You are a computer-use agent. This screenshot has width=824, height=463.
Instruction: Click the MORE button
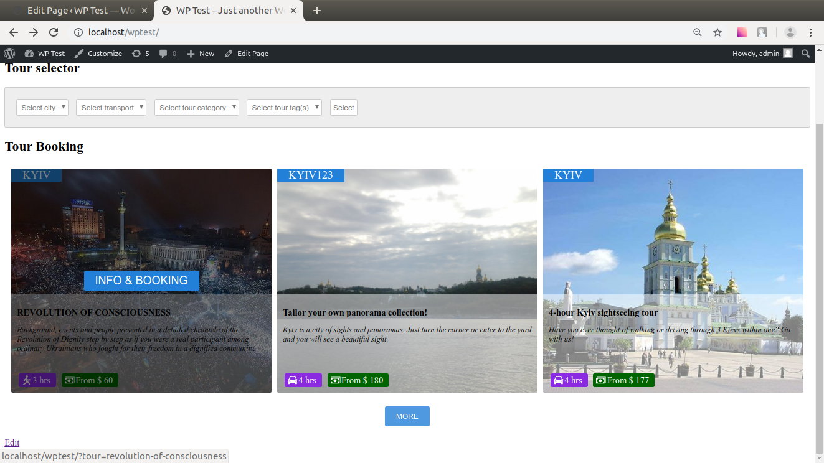(407, 416)
